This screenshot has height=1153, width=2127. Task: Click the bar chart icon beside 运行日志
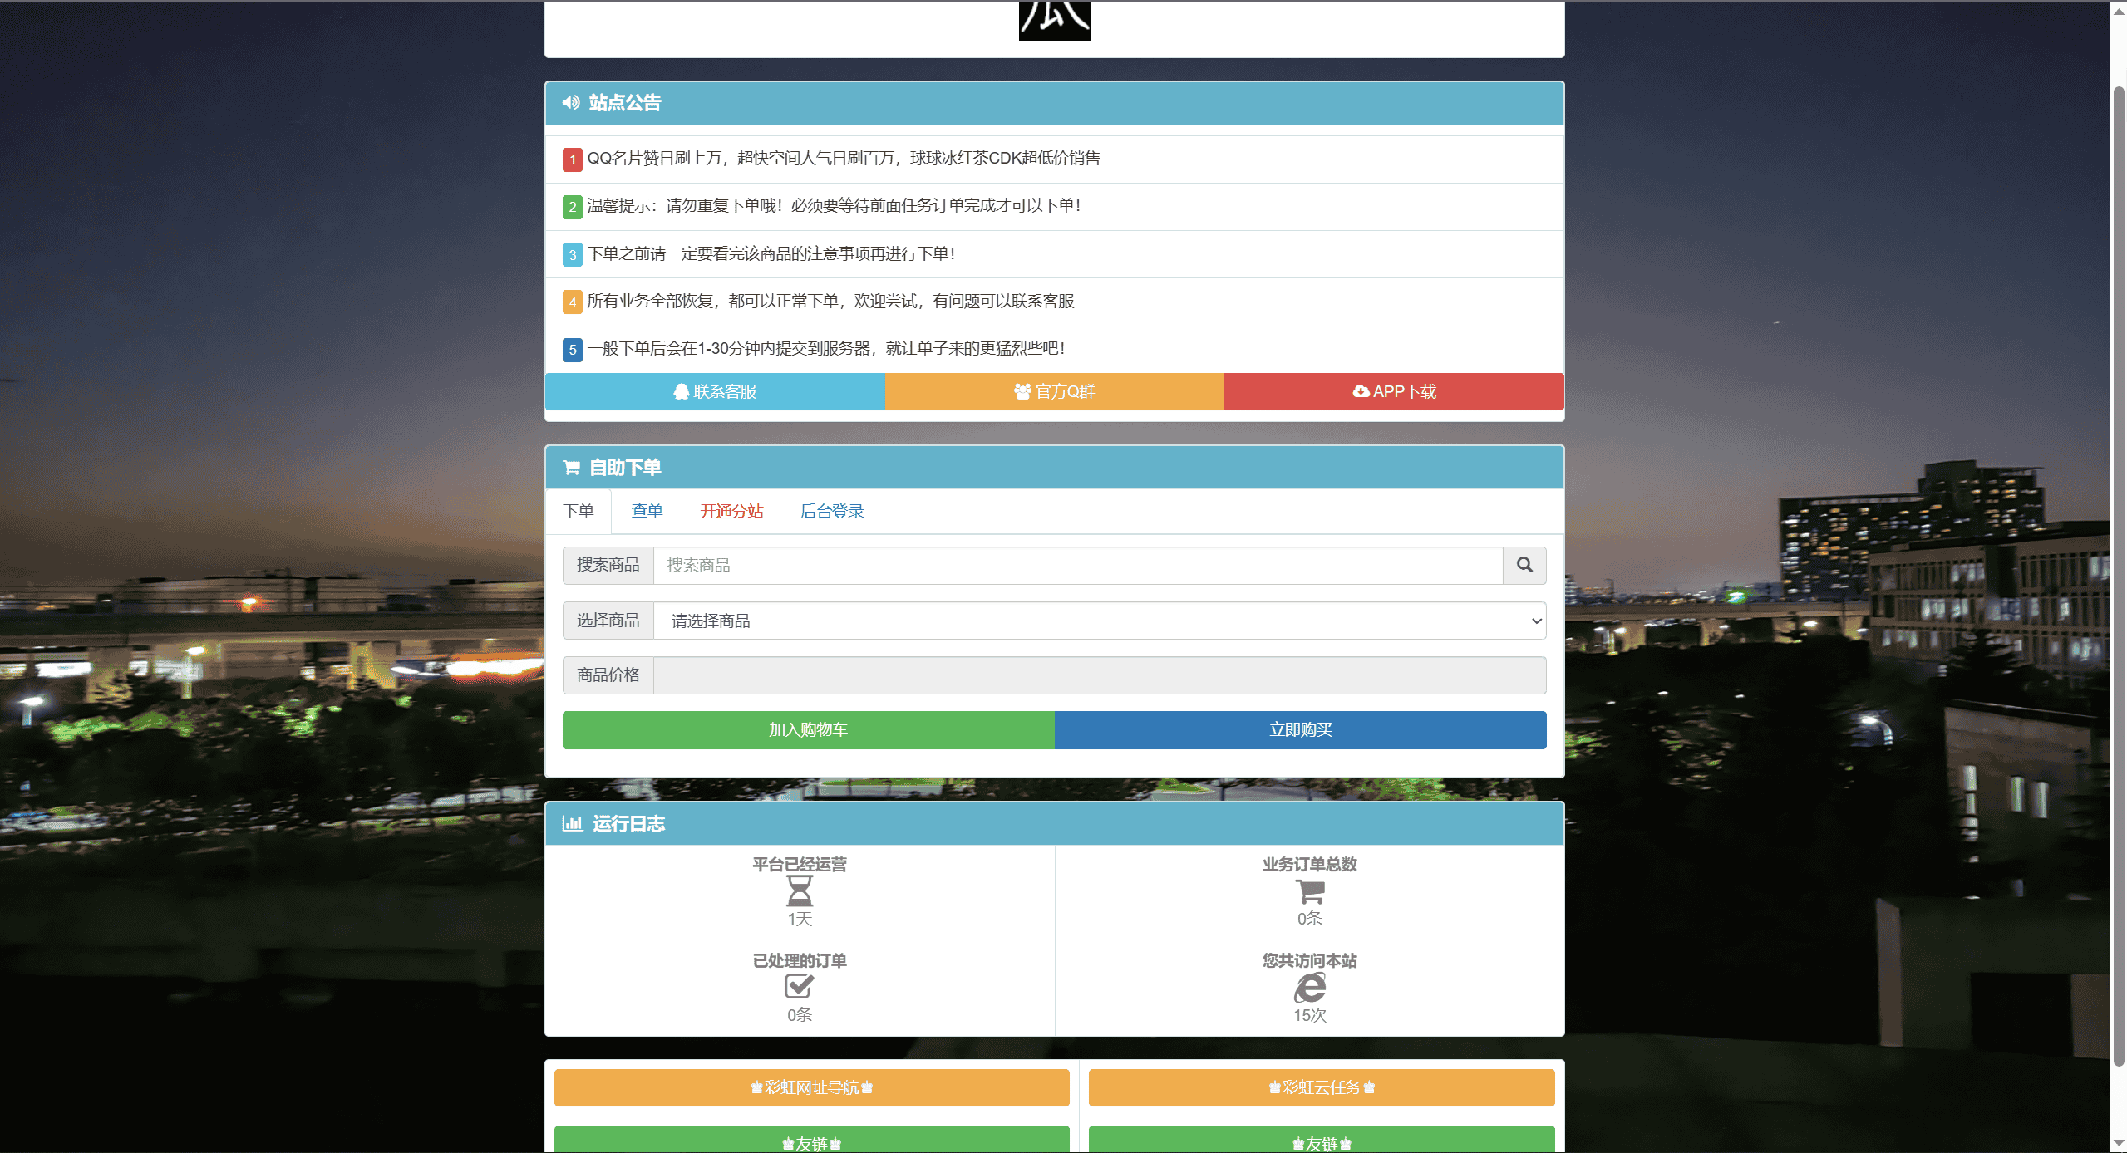pos(572,823)
